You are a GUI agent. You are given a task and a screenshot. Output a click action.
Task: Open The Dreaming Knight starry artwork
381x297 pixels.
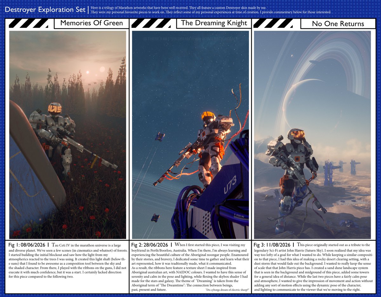[190, 135]
